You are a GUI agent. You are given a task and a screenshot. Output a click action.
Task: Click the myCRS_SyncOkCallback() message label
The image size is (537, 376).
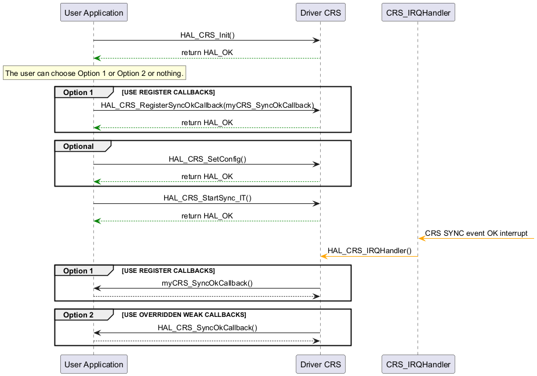coord(207,283)
